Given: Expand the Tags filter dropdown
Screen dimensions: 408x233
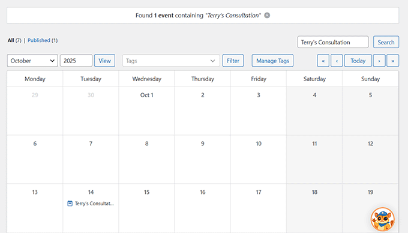Looking at the screenshot, I should click(171, 61).
